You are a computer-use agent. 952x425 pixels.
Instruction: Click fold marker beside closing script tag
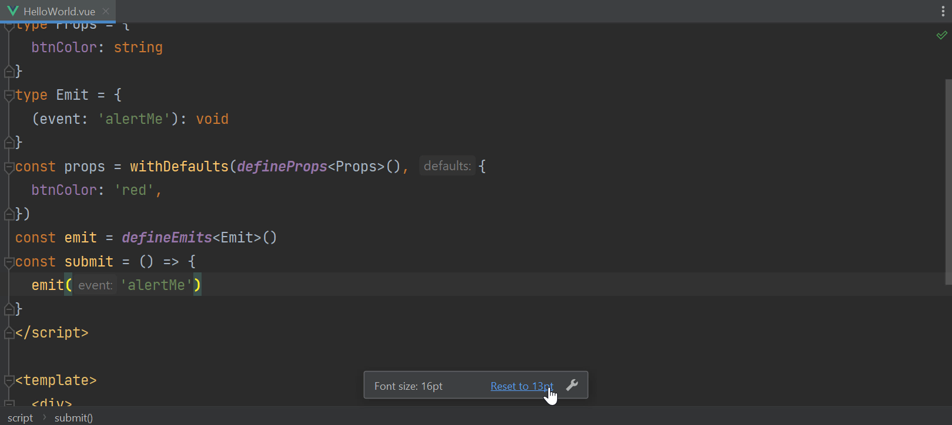(x=9, y=333)
